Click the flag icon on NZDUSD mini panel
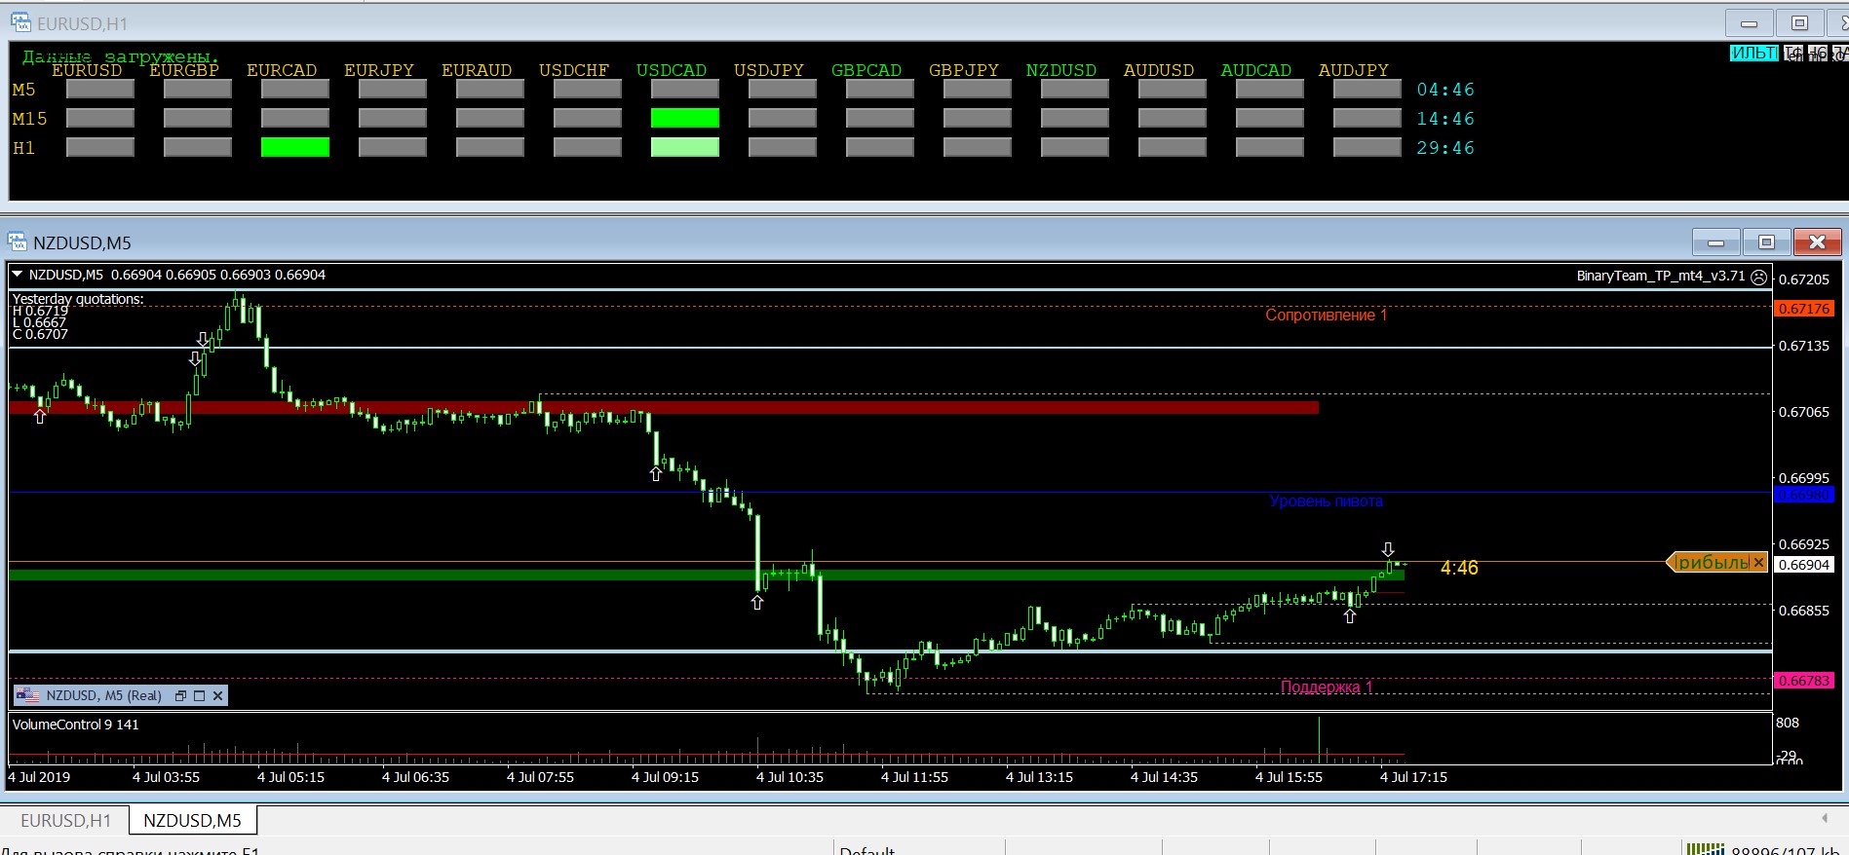1849x855 pixels. (x=27, y=695)
